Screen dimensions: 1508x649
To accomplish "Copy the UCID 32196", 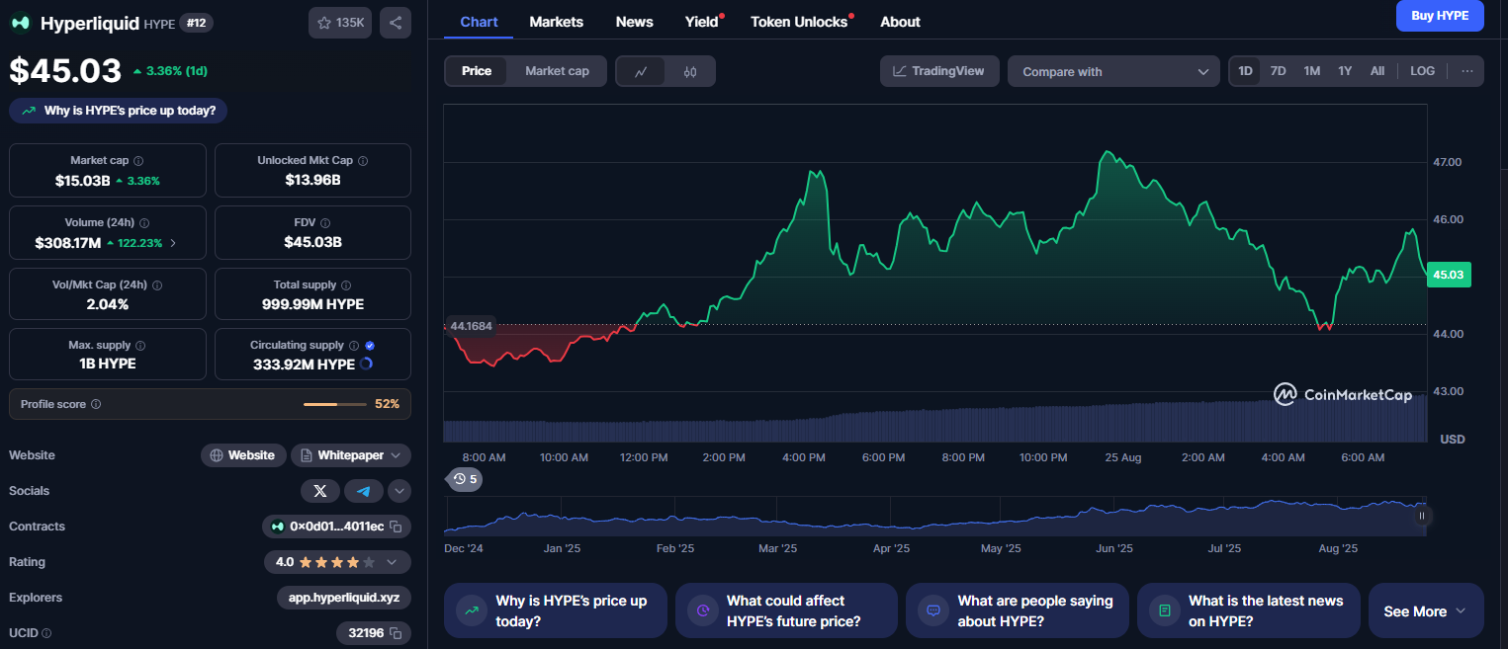I will [x=396, y=633].
